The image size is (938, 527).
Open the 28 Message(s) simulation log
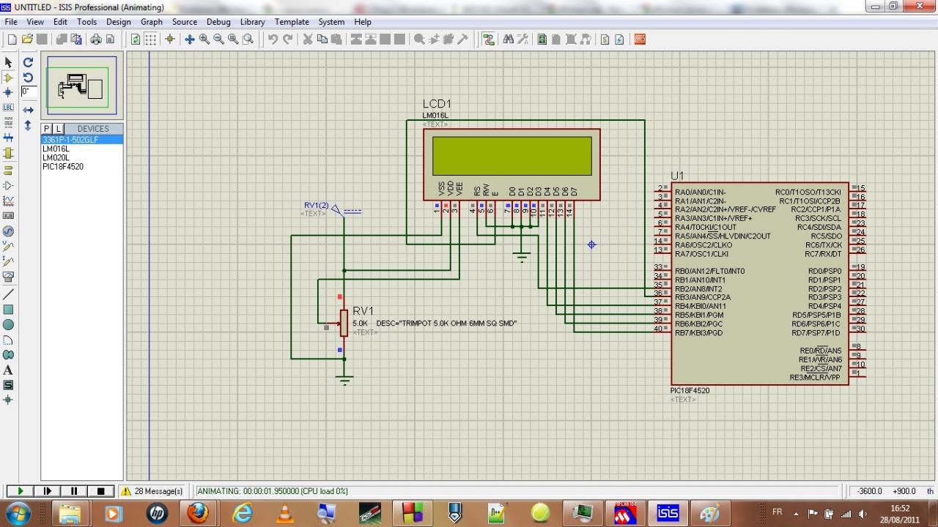[x=152, y=491]
